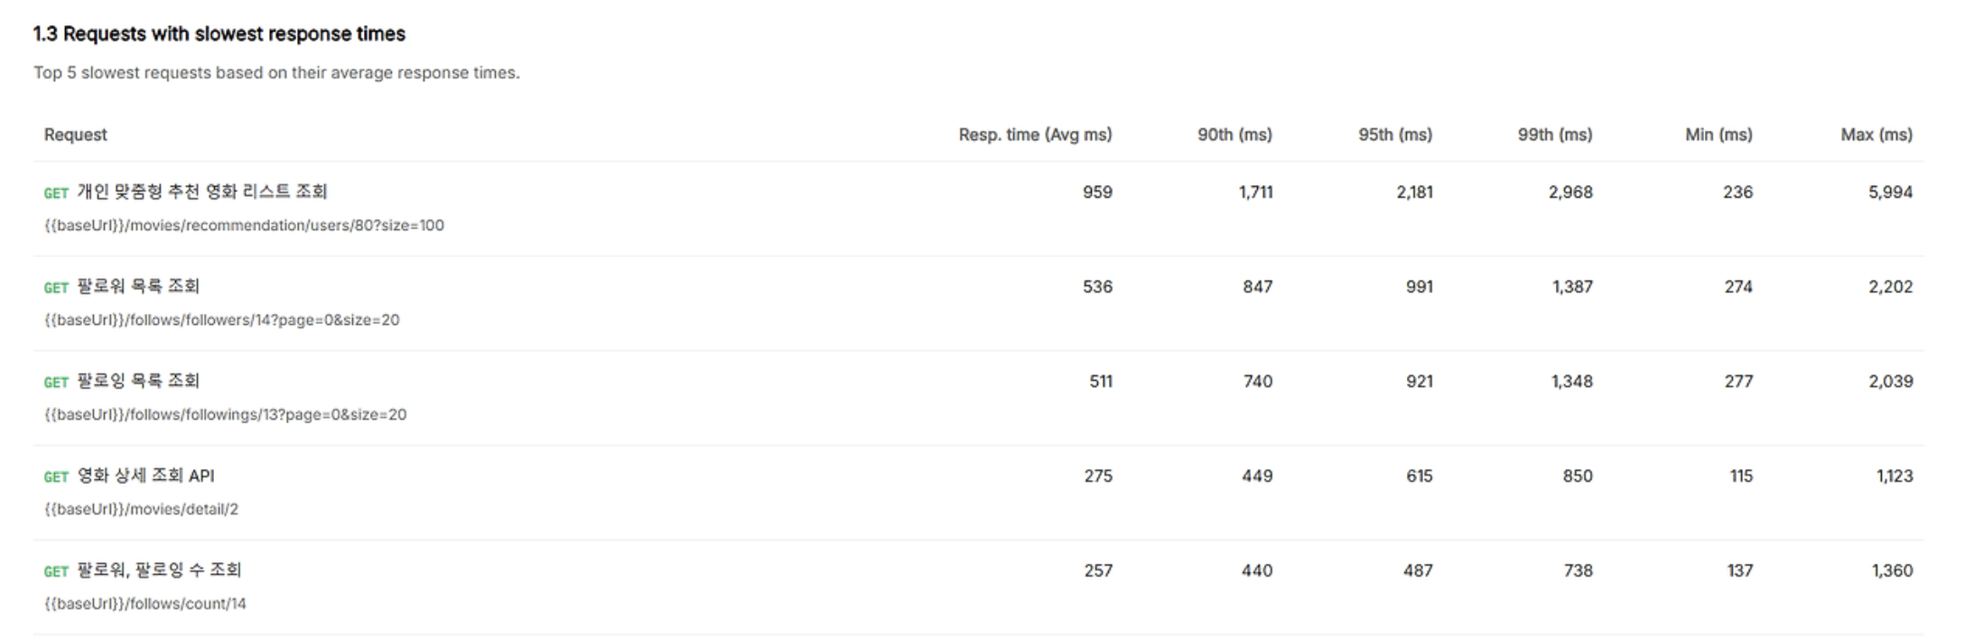1974x639 pixels.
Task: Click the follows/followings/13 URL text
Action: 225,415
